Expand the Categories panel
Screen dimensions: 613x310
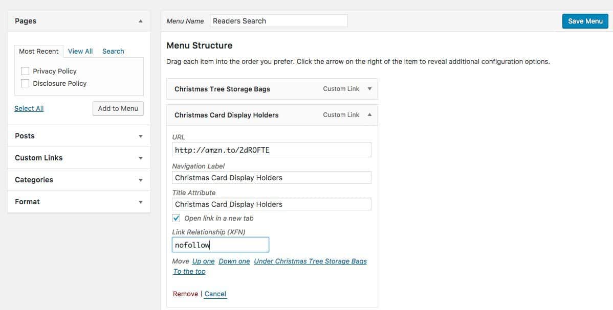tap(141, 180)
